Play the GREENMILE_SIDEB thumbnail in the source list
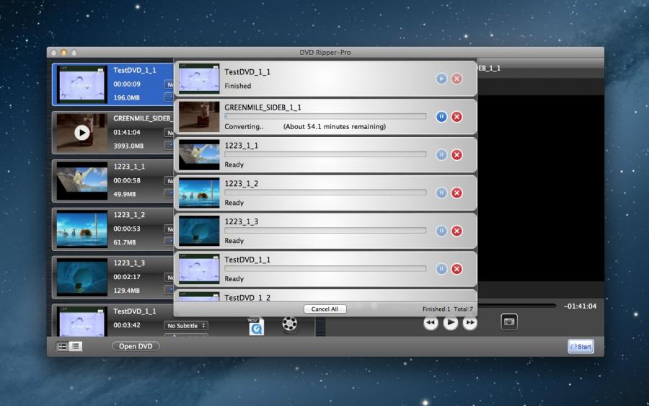 [82, 133]
